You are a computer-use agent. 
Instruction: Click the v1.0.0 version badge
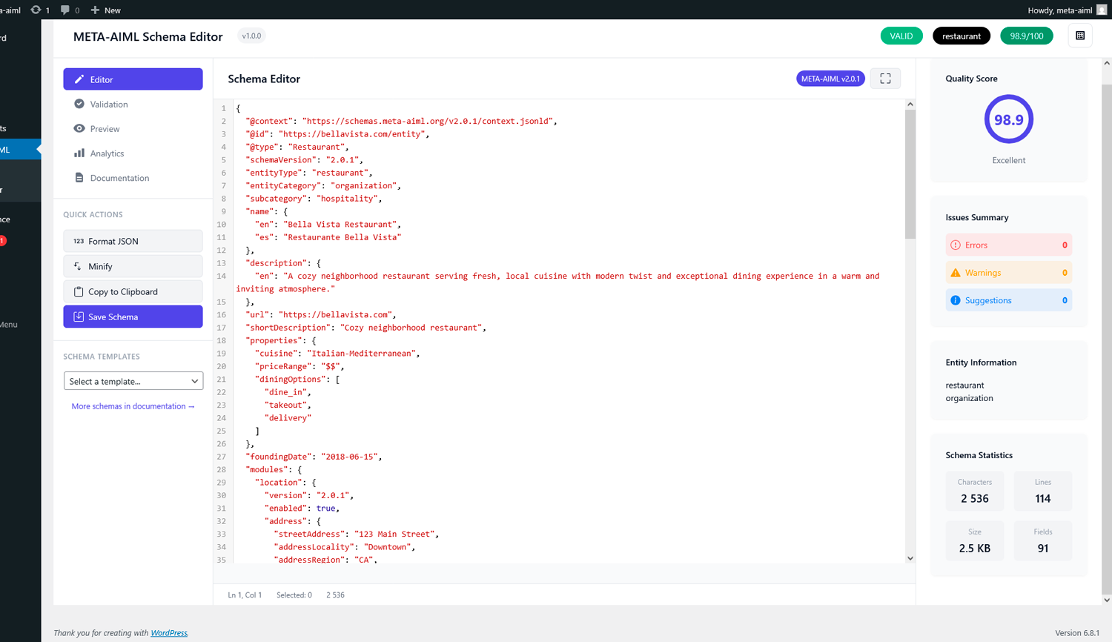(x=252, y=36)
